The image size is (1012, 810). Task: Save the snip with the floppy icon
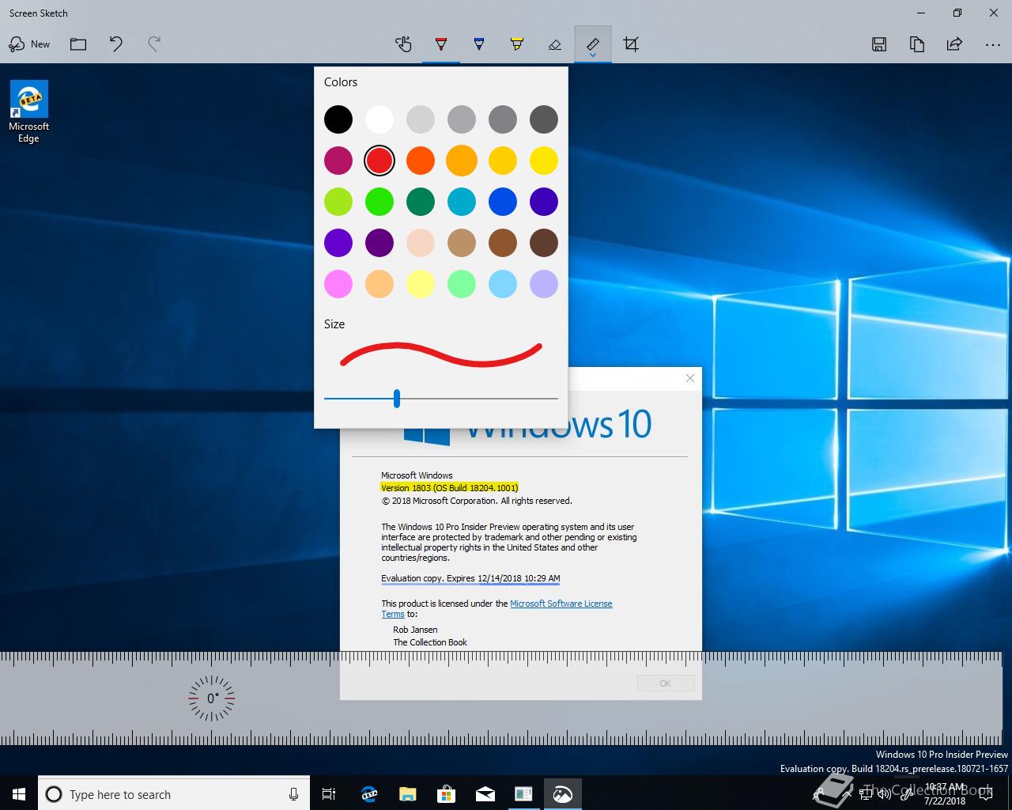(x=879, y=44)
